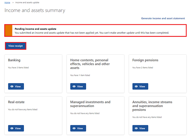Click eye icon under Annuities card
The width and height of the screenshot is (190, 139).
pos(136,128)
